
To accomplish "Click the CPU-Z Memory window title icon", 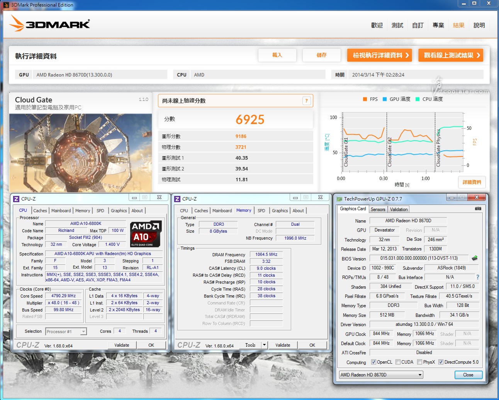I will click(x=177, y=199).
